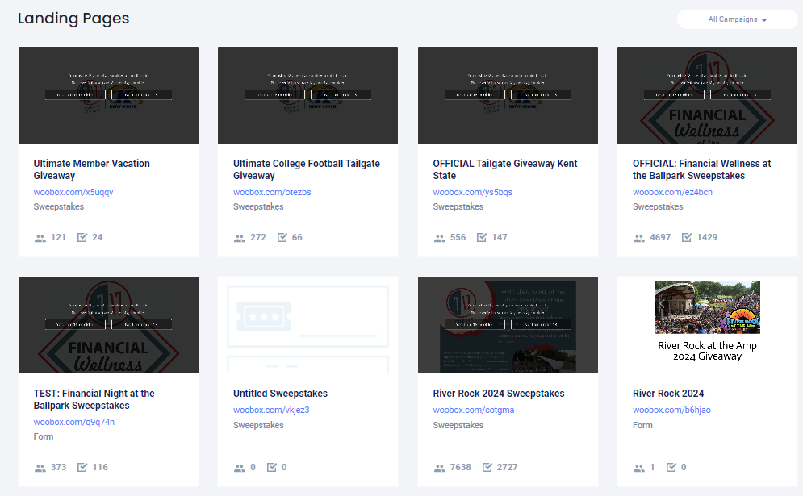Open link woobox.com/b6hjao
The image size is (803, 496).
672,410
